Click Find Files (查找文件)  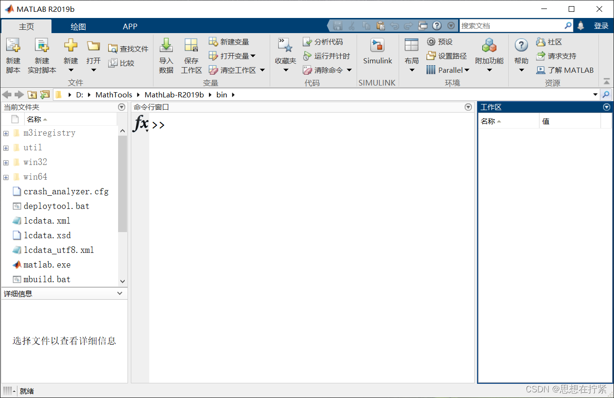[x=128, y=49]
